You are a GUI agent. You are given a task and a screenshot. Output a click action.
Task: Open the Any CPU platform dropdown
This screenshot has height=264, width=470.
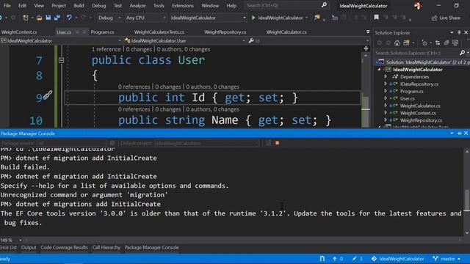(164, 18)
